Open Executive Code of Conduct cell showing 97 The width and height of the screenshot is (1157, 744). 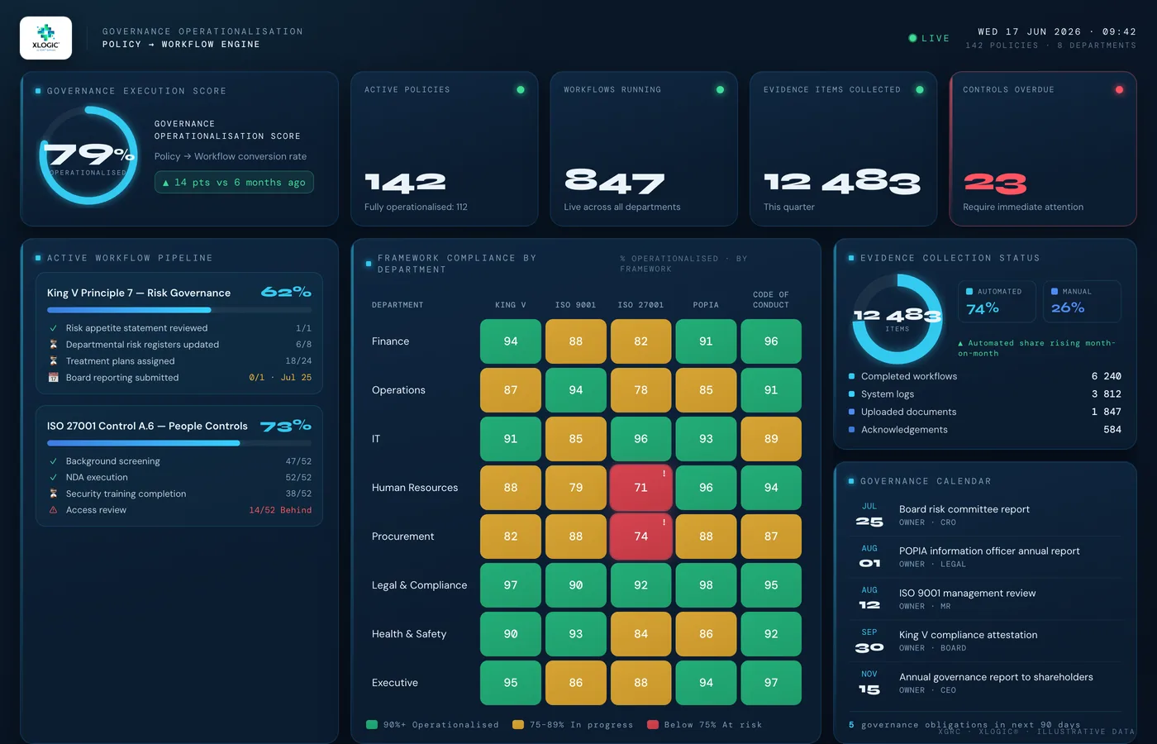pos(771,683)
